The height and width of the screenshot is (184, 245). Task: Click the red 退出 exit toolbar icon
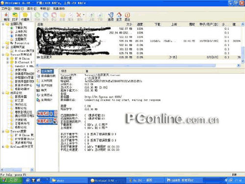pyautogui.click(x=127, y=17)
